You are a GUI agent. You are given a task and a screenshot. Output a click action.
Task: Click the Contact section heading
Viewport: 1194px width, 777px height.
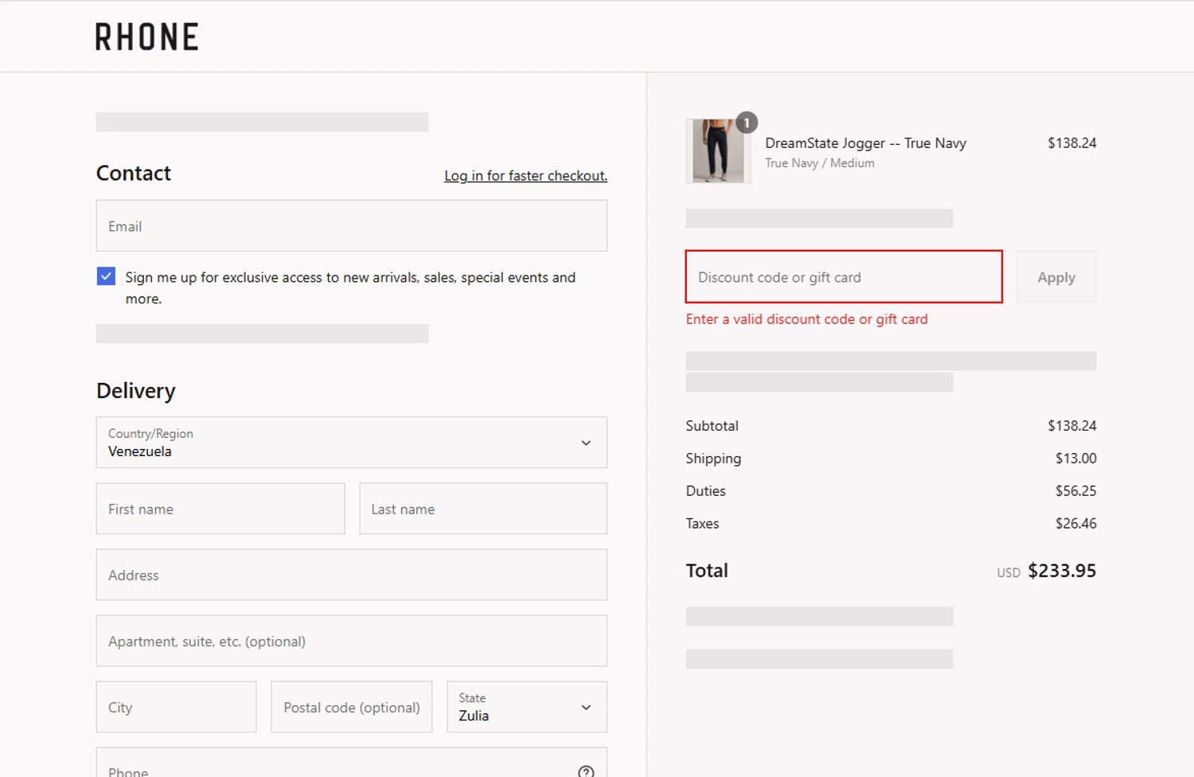[x=134, y=174]
